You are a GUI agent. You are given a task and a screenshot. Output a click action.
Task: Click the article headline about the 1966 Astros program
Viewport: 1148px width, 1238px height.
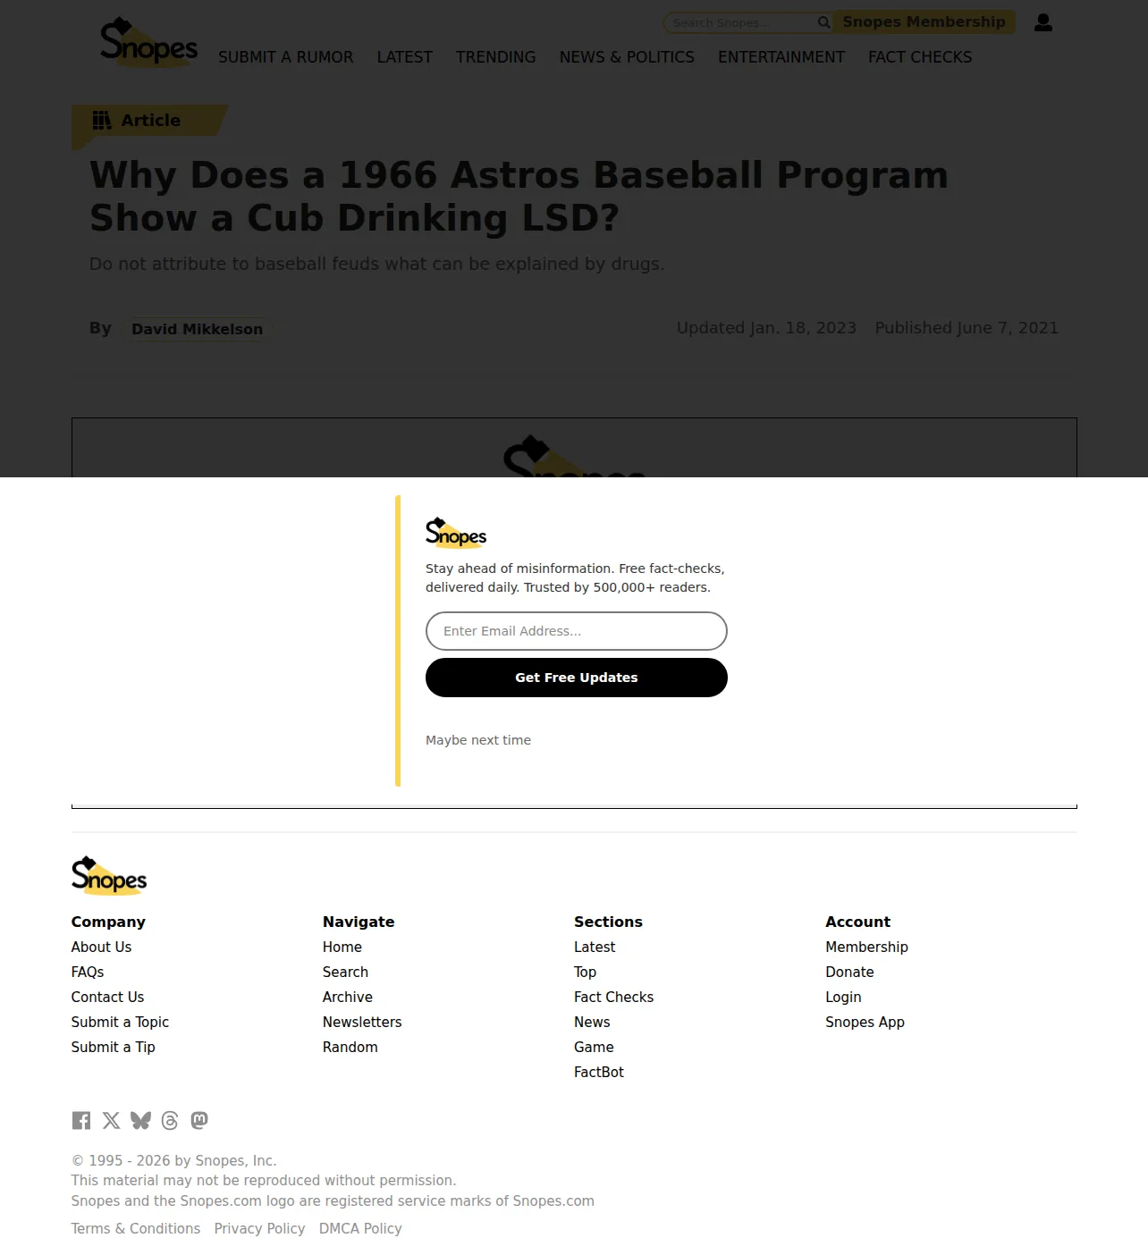pyautogui.click(x=519, y=197)
